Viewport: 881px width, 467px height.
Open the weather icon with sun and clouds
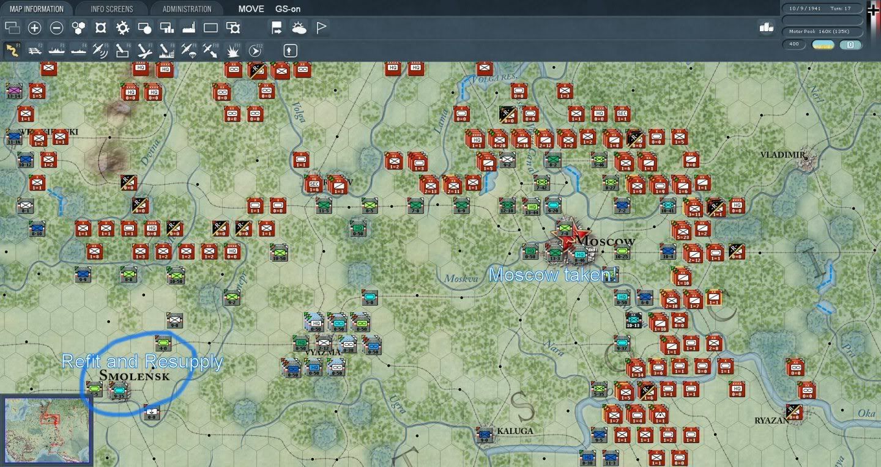tap(299, 28)
